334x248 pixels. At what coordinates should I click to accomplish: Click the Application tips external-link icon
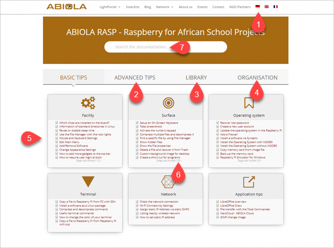tap(249, 182)
